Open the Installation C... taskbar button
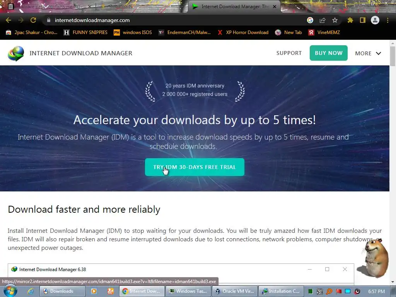This screenshot has width=396, height=297. coord(281,291)
